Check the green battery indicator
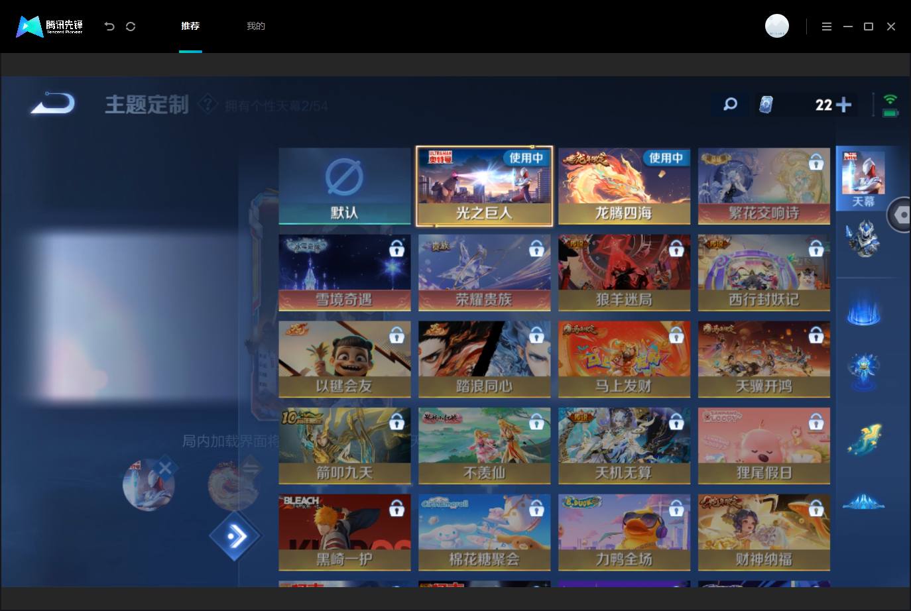The width and height of the screenshot is (911, 611). (890, 113)
